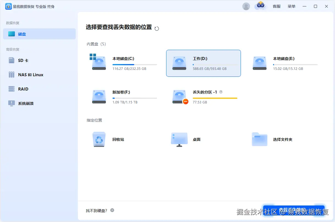Open the 菜单 menu
This screenshot has width=335, height=222.
[x=292, y=6]
